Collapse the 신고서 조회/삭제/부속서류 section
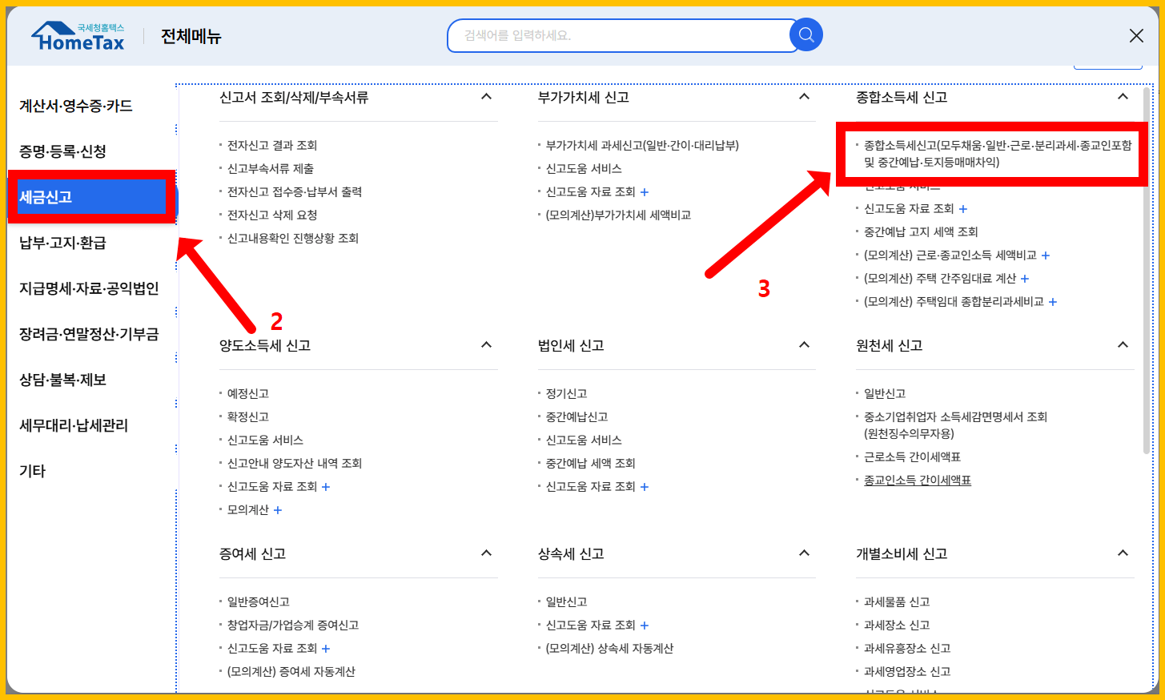This screenshot has height=700, width=1165. point(485,95)
